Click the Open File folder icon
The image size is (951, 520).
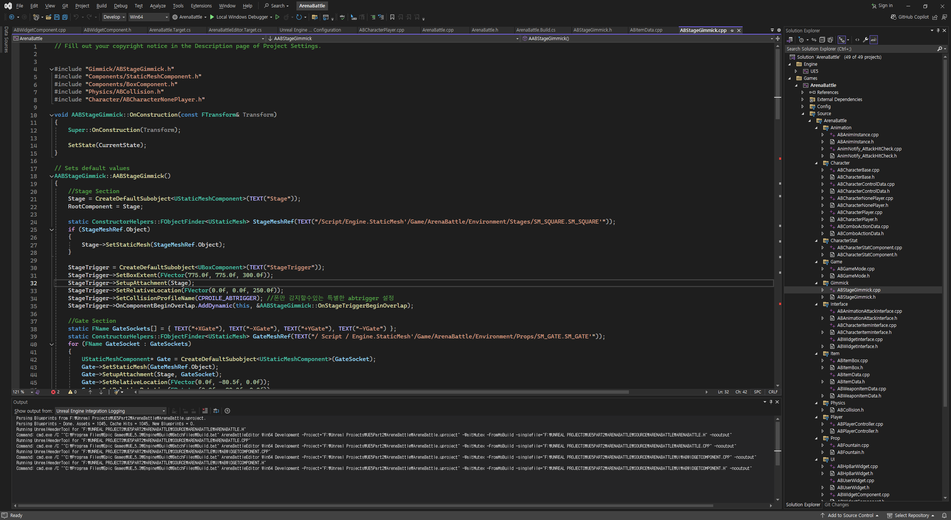[x=48, y=17]
